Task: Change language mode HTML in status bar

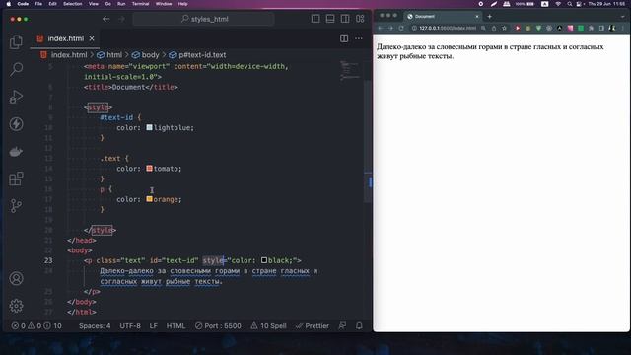Action: [175, 326]
